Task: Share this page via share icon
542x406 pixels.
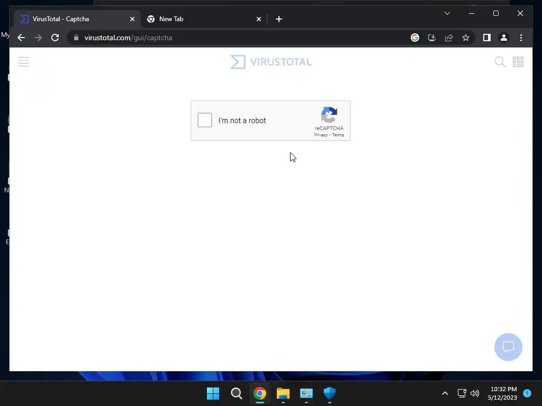Action: [449, 38]
